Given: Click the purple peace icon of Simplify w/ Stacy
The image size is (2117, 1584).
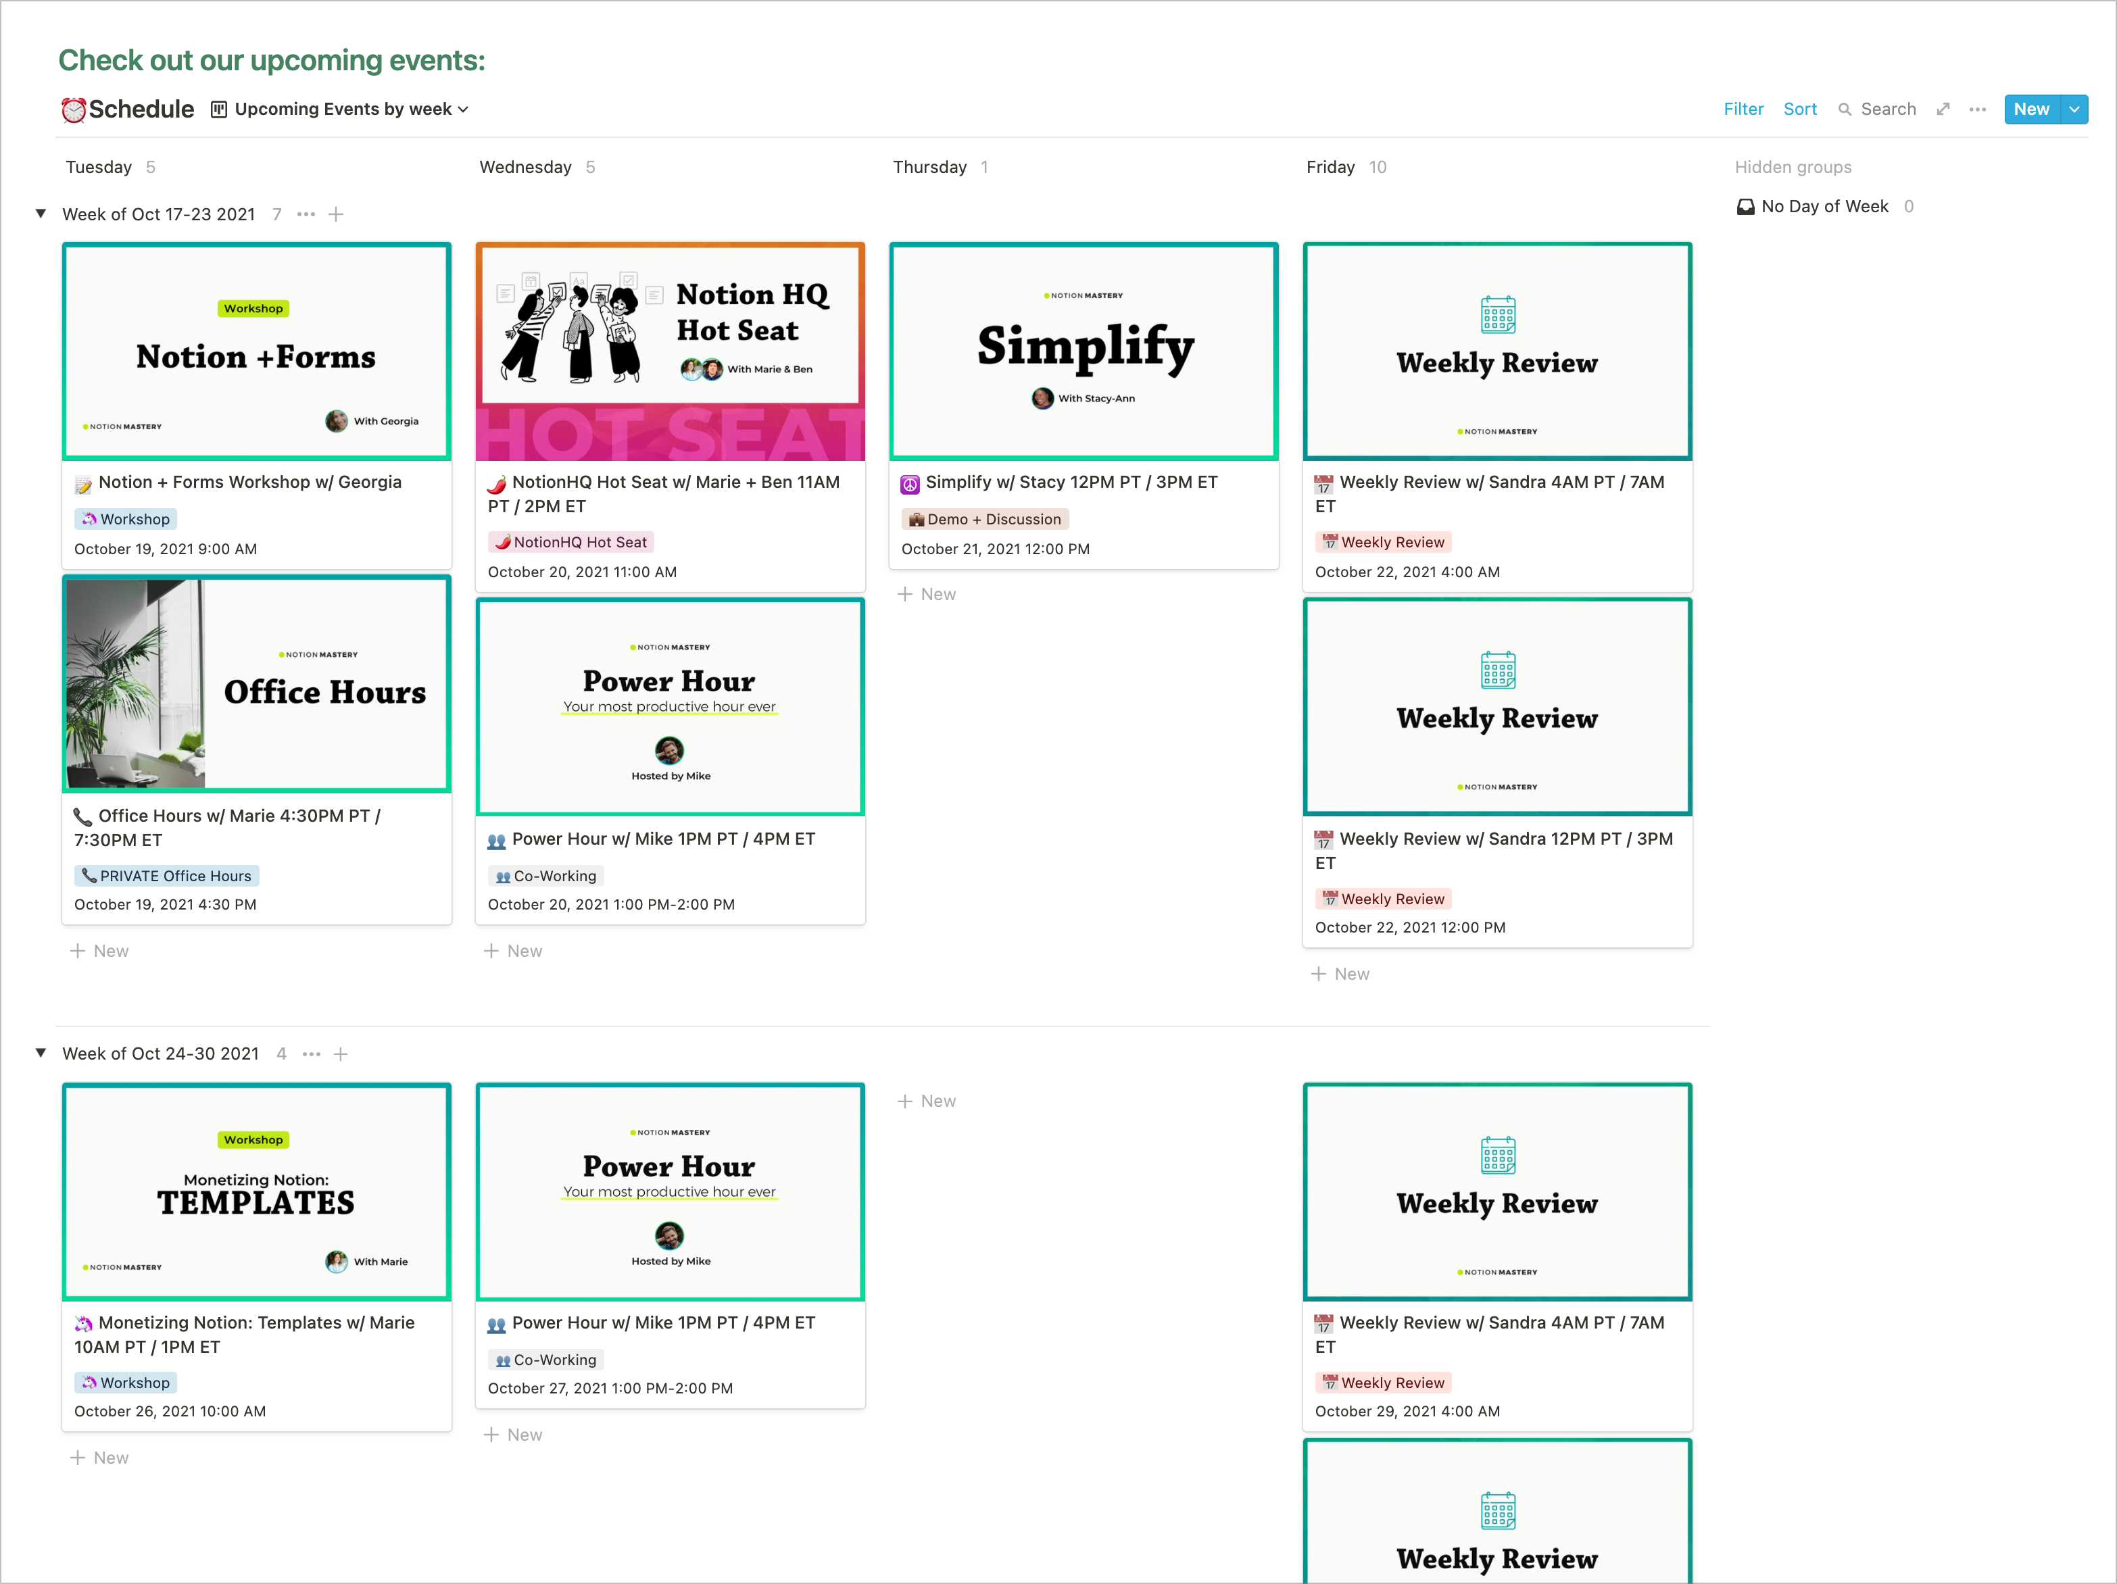Looking at the screenshot, I should pyautogui.click(x=910, y=485).
